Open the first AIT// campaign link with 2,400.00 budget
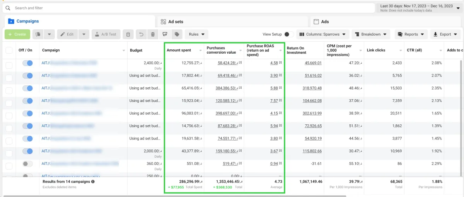Image resolution: width=464 pixels, height=197 pixels. 69,63
